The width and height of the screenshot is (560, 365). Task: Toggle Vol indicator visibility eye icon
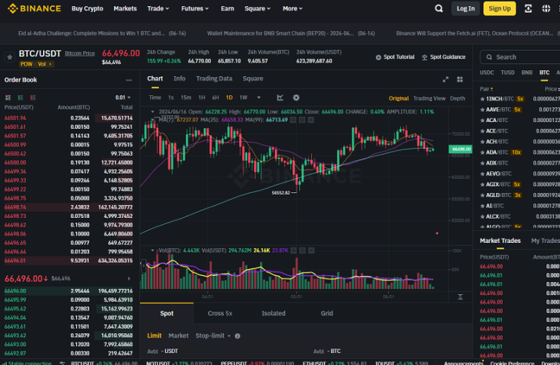[294, 250]
